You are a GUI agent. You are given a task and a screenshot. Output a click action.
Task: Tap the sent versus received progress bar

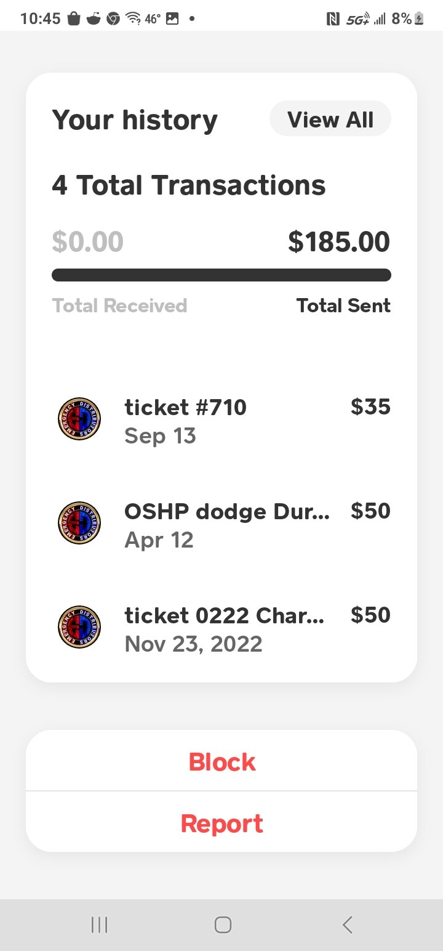click(221, 275)
